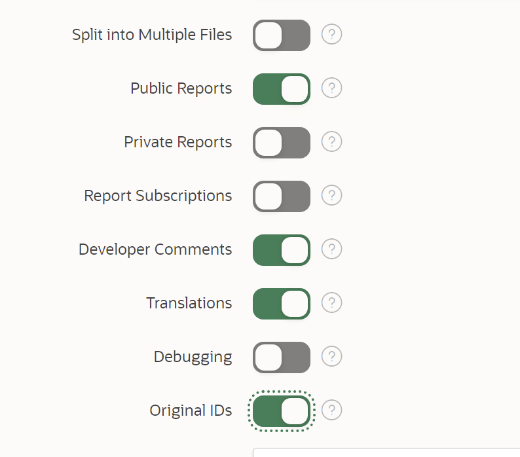Enable the Private Reports switch
Screen dimensions: 520x457
point(282,143)
